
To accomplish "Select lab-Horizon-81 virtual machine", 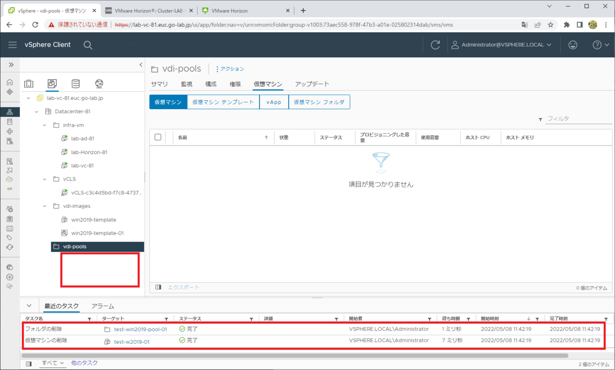I will 89,152.
